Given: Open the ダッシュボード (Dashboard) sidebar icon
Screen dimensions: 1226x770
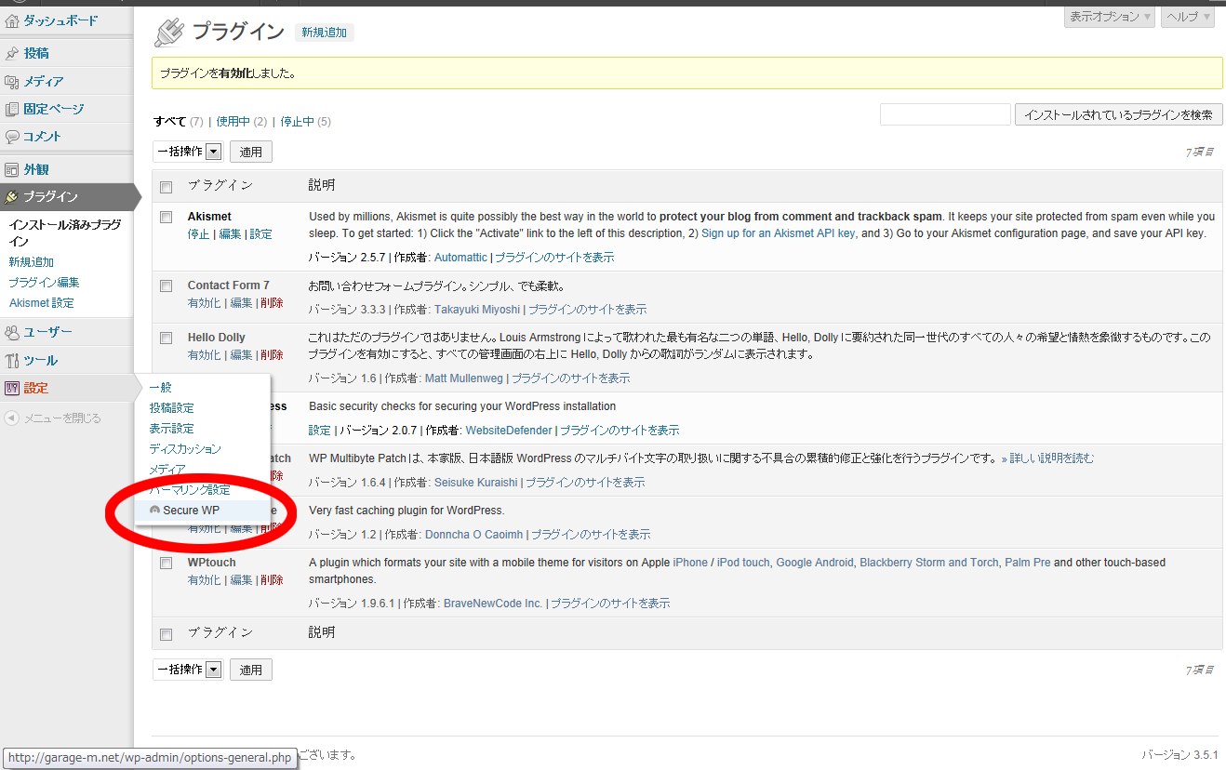Looking at the screenshot, I should pyautogui.click(x=12, y=20).
